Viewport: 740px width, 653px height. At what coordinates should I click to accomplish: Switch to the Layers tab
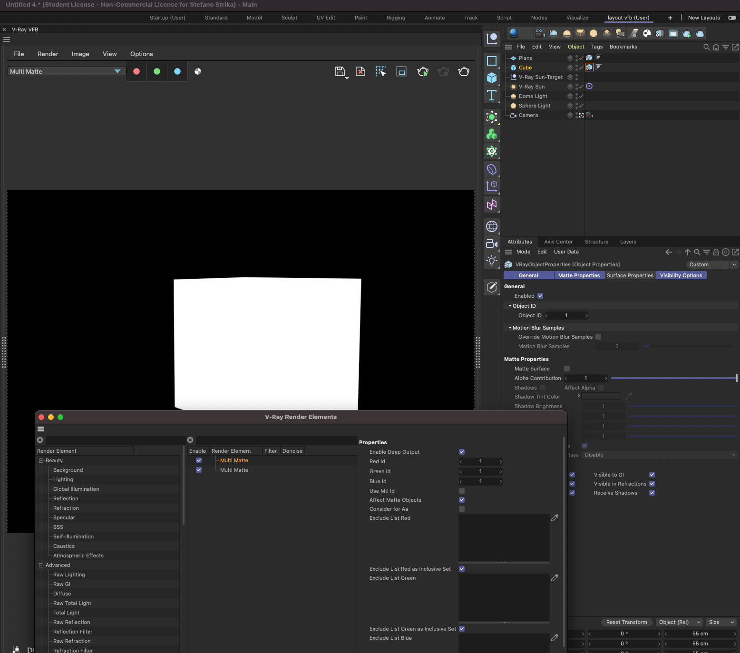point(628,242)
